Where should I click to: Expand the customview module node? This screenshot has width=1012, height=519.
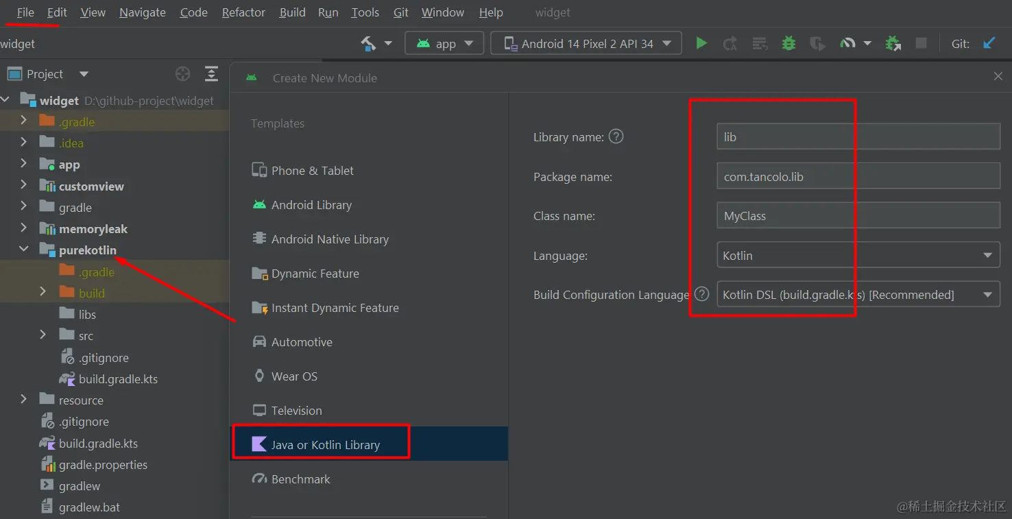(24, 185)
